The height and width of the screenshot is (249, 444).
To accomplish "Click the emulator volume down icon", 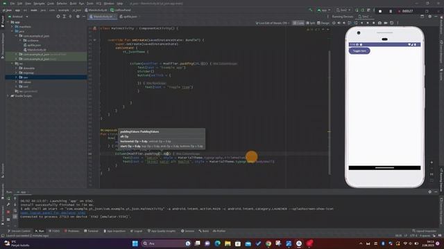I will (344, 23).
